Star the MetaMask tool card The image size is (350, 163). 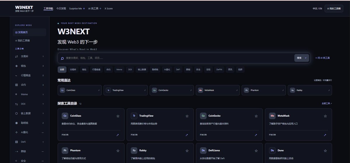coord(325,116)
